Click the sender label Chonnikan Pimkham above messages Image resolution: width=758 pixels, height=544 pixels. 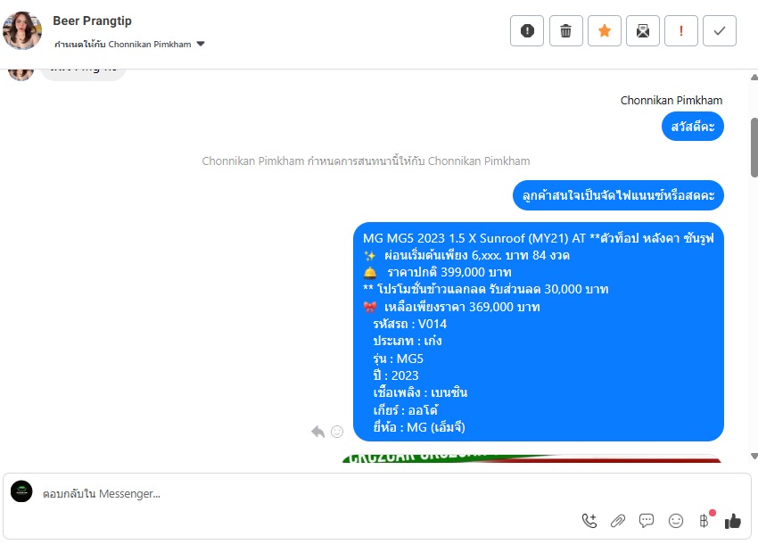pyautogui.click(x=671, y=101)
